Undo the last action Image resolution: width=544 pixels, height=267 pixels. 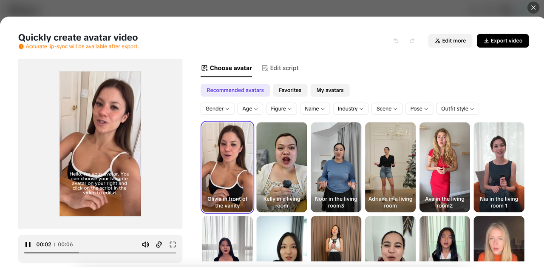click(x=396, y=41)
